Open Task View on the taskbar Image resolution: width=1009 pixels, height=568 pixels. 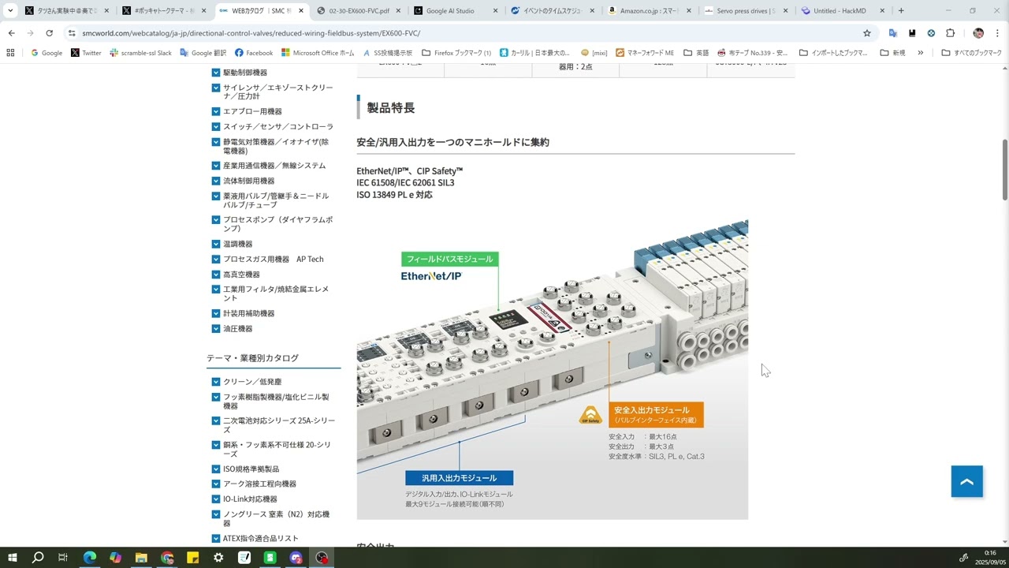point(63,558)
